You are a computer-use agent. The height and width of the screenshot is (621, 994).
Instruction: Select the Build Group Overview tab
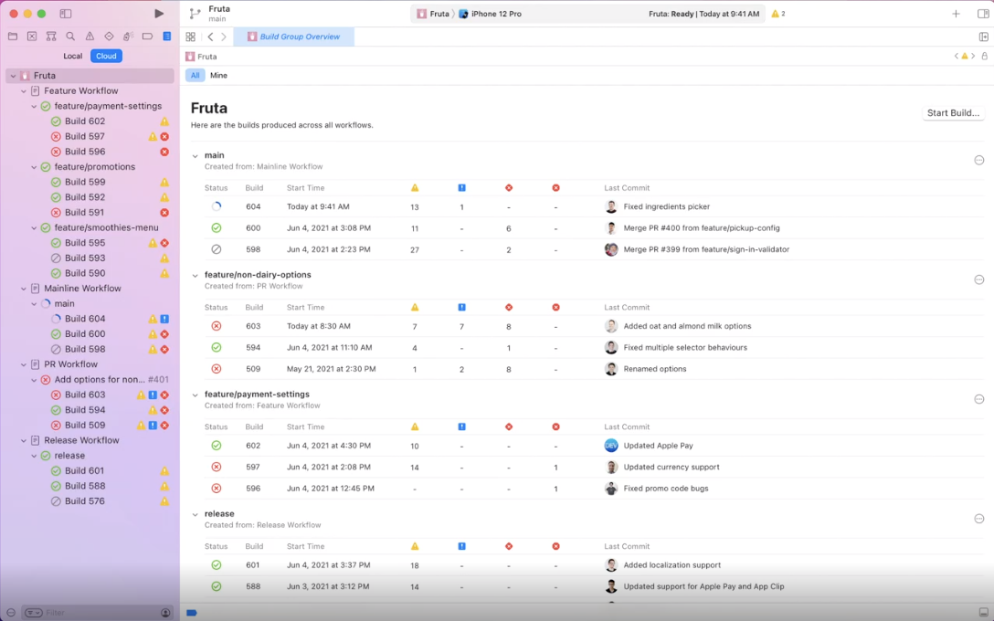click(293, 37)
